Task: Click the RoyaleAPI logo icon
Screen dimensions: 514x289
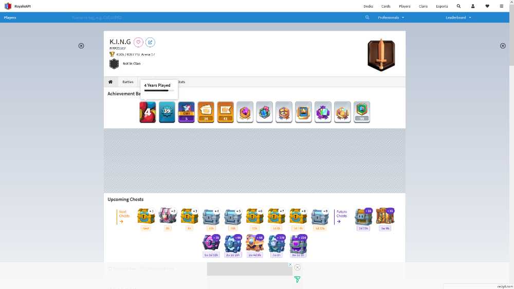Action: [8, 6]
